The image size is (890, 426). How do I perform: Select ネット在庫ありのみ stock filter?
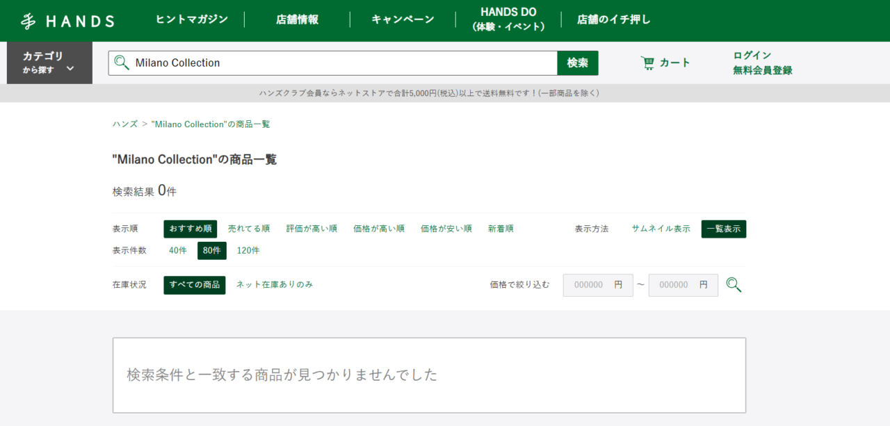point(275,284)
